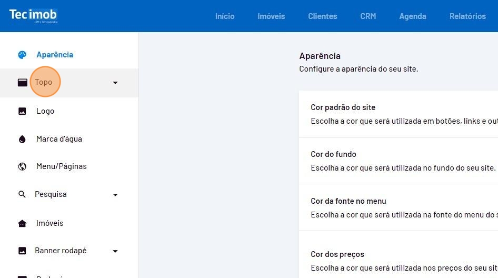Image resolution: width=498 pixels, height=278 pixels.
Task: Switch to the CRM section
Action: tap(368, 16)
